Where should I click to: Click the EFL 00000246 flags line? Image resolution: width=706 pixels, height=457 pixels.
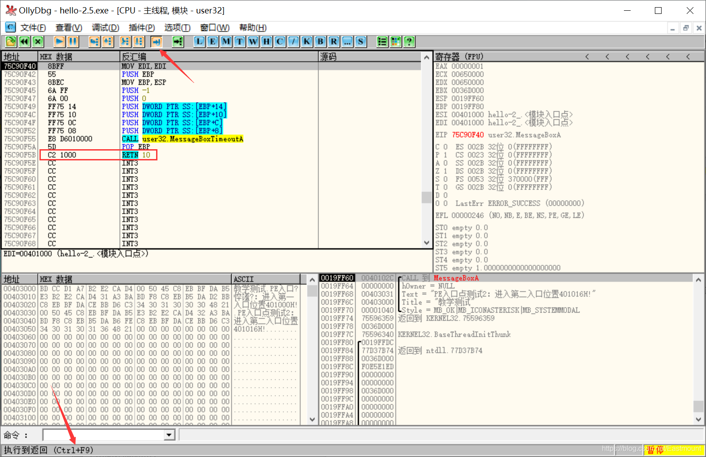point(510,216)
